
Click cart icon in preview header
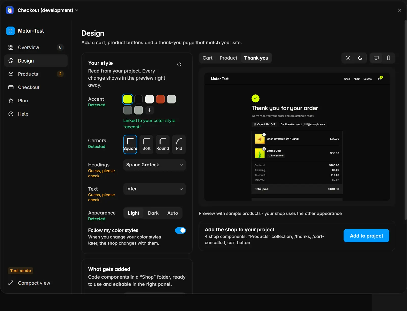coord(380,79)
